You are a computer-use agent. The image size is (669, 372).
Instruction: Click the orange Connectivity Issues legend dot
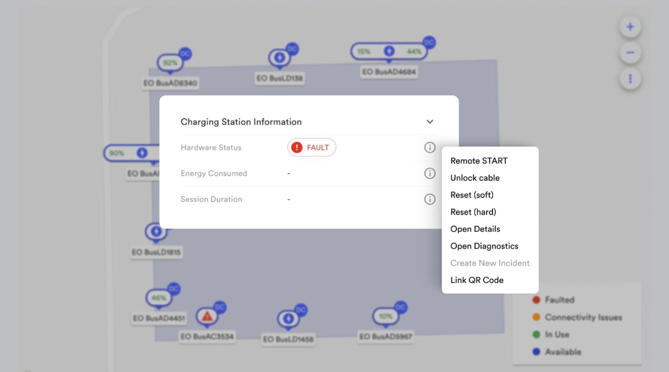pos(536,317)
